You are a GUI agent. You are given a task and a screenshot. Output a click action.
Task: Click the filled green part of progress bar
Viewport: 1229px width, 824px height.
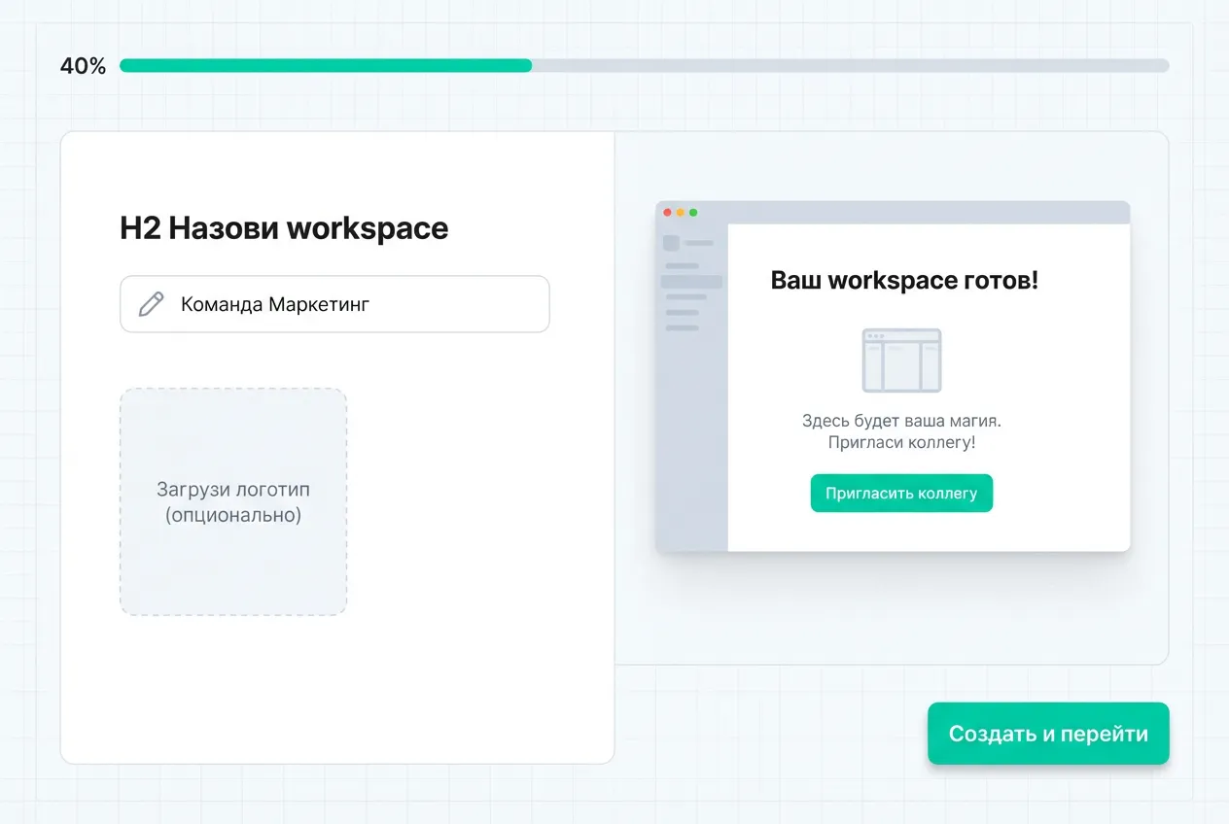(326, 66)
